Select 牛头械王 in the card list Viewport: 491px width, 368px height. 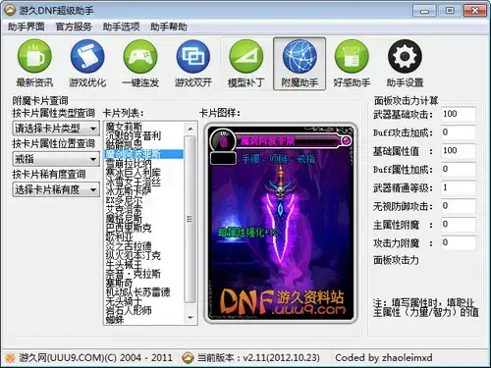coord(124,264)
